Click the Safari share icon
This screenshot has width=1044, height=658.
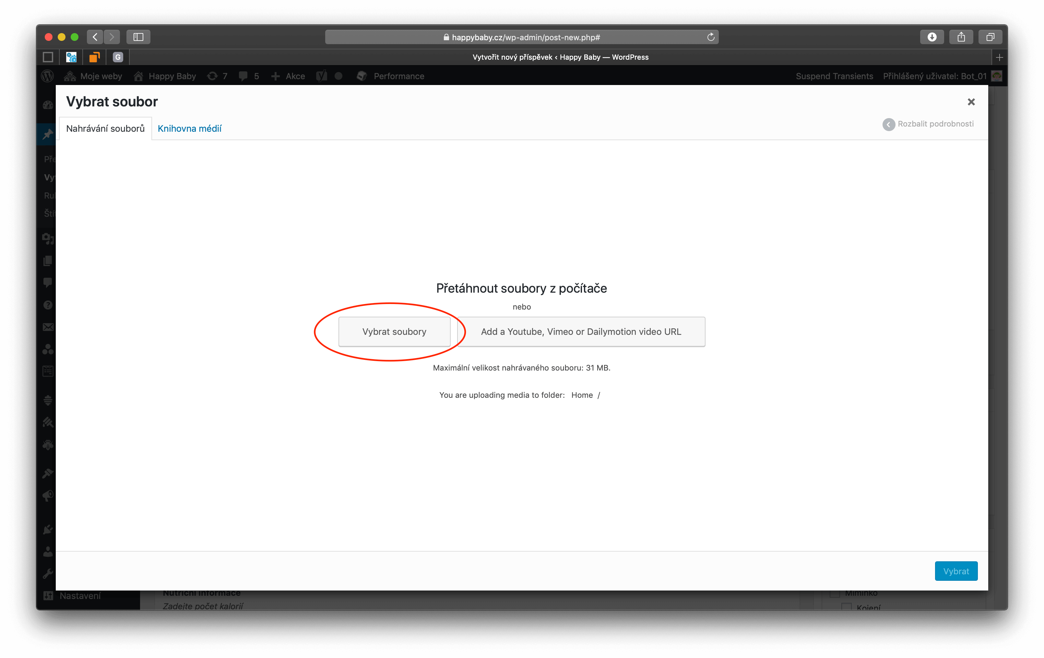pos(961,37)
